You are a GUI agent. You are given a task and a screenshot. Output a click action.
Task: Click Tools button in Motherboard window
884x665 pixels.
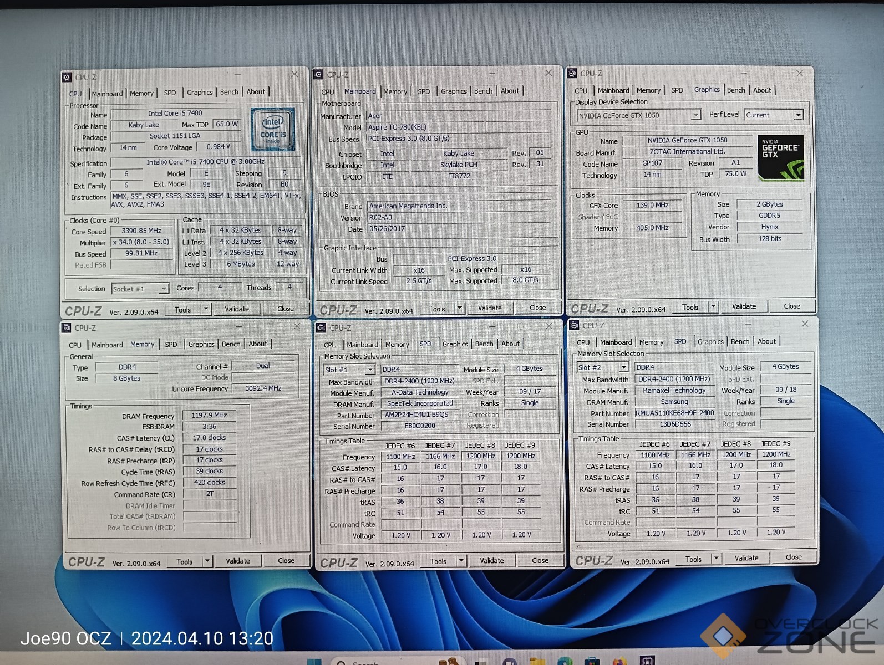[x=437, y=309]
